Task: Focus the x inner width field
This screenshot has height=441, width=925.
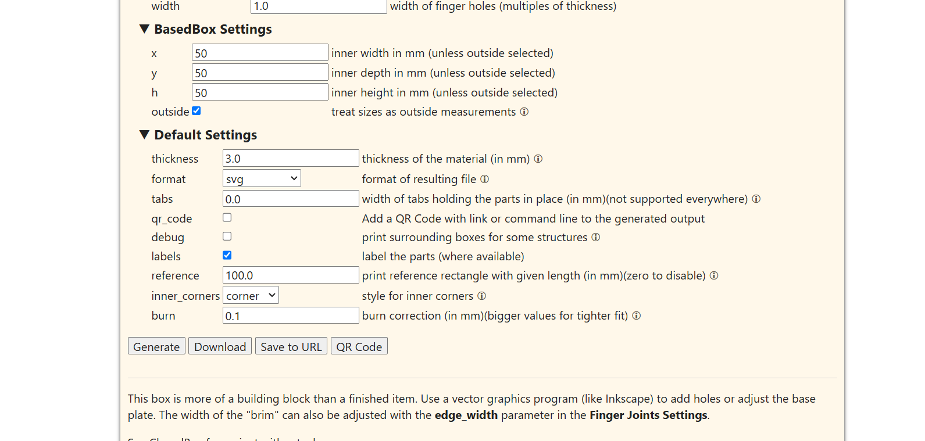Action: coord(260,53)
